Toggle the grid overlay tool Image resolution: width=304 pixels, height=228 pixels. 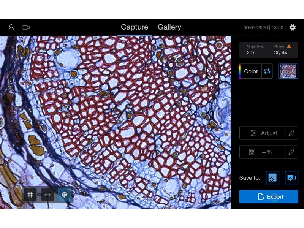click(30, 195)
